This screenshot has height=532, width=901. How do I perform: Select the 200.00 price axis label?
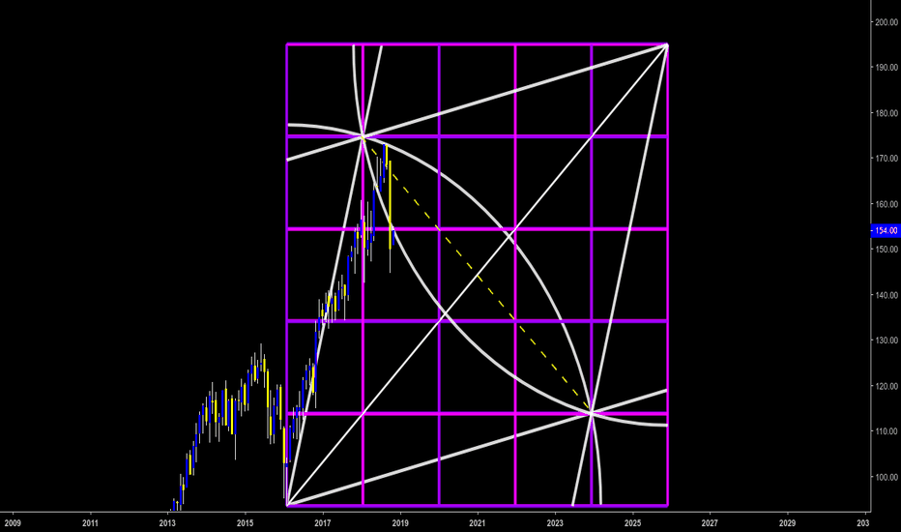pyautogui.click(x=886, y=22)
